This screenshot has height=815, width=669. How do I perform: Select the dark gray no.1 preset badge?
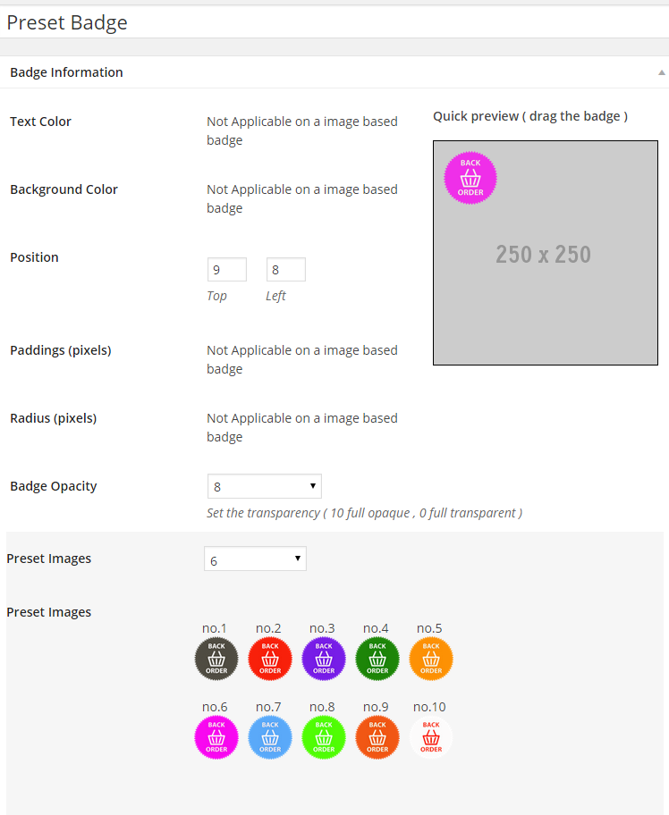coord(216,659)
